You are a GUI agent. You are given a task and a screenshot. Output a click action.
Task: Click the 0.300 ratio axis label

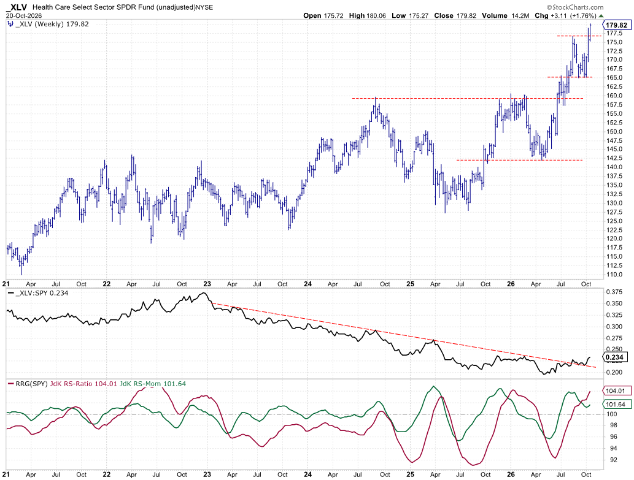click(614, 327)
